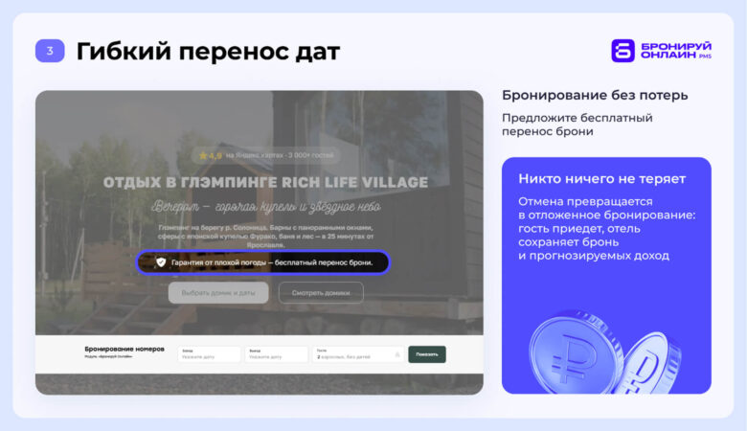The width and height of the screenshot is (747, 431).
Task: Click the Выбрать домик и даты button
Action: (x=218, y=293)
